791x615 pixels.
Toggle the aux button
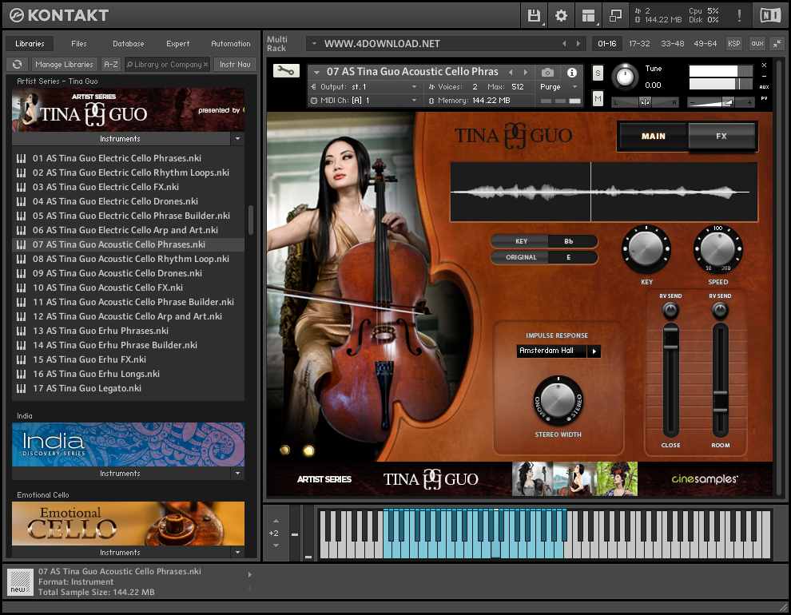[757, 44]
